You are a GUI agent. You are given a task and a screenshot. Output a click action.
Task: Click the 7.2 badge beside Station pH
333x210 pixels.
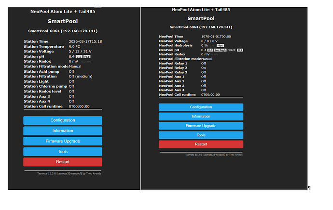79,57
